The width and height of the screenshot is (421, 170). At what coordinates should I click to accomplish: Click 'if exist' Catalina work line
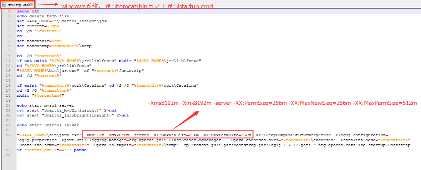point(108,85)
